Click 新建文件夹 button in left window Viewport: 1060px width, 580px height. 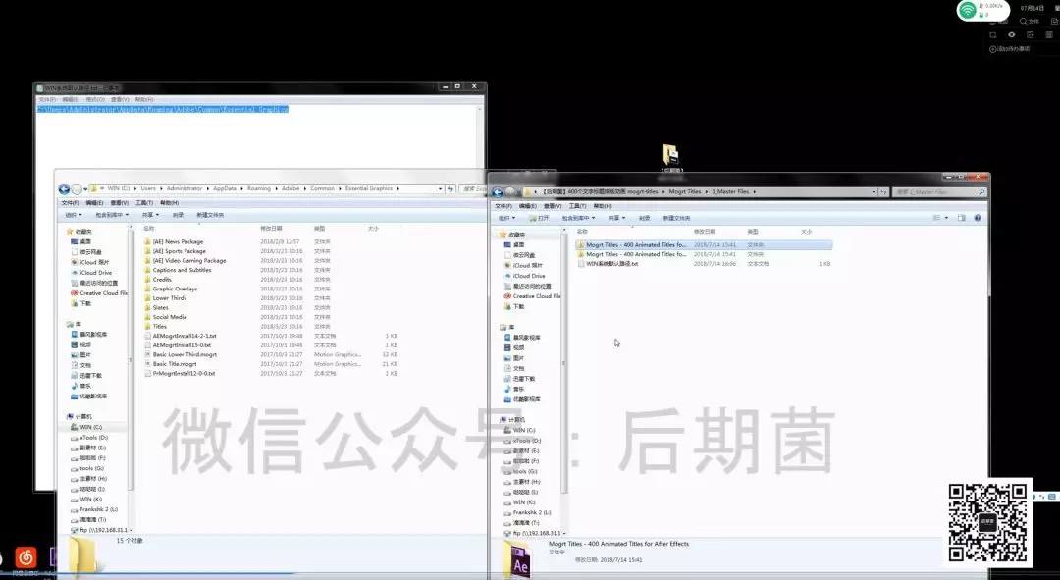point(209,215)
